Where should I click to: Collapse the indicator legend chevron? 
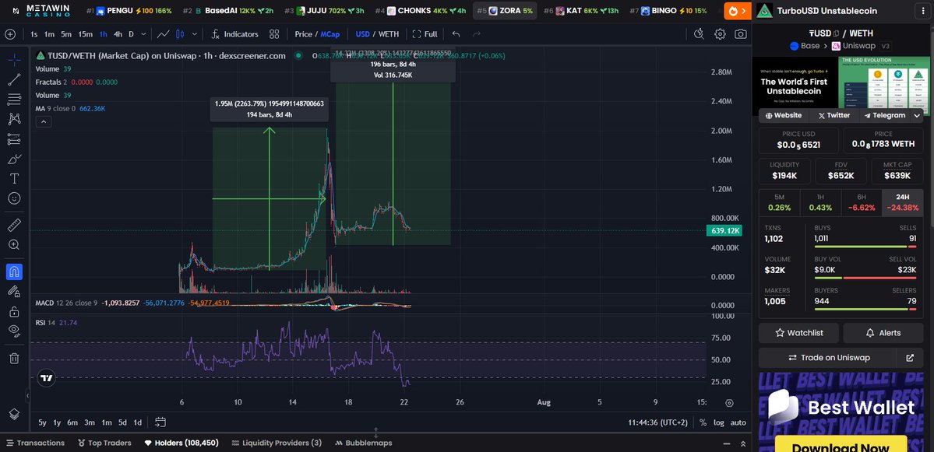pos(44,122)
